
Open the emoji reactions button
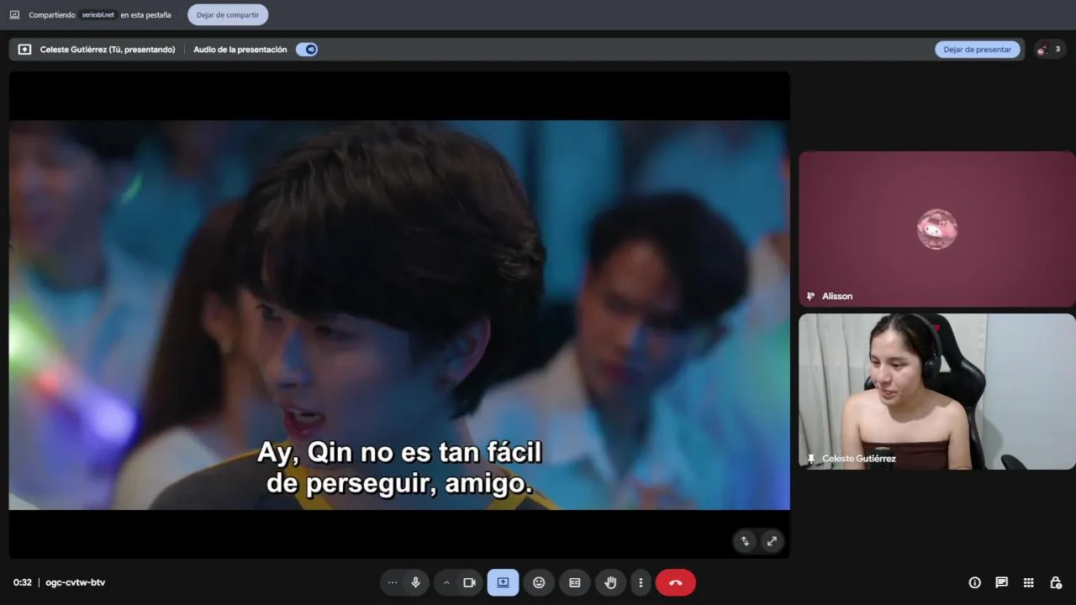click(539, 582)
